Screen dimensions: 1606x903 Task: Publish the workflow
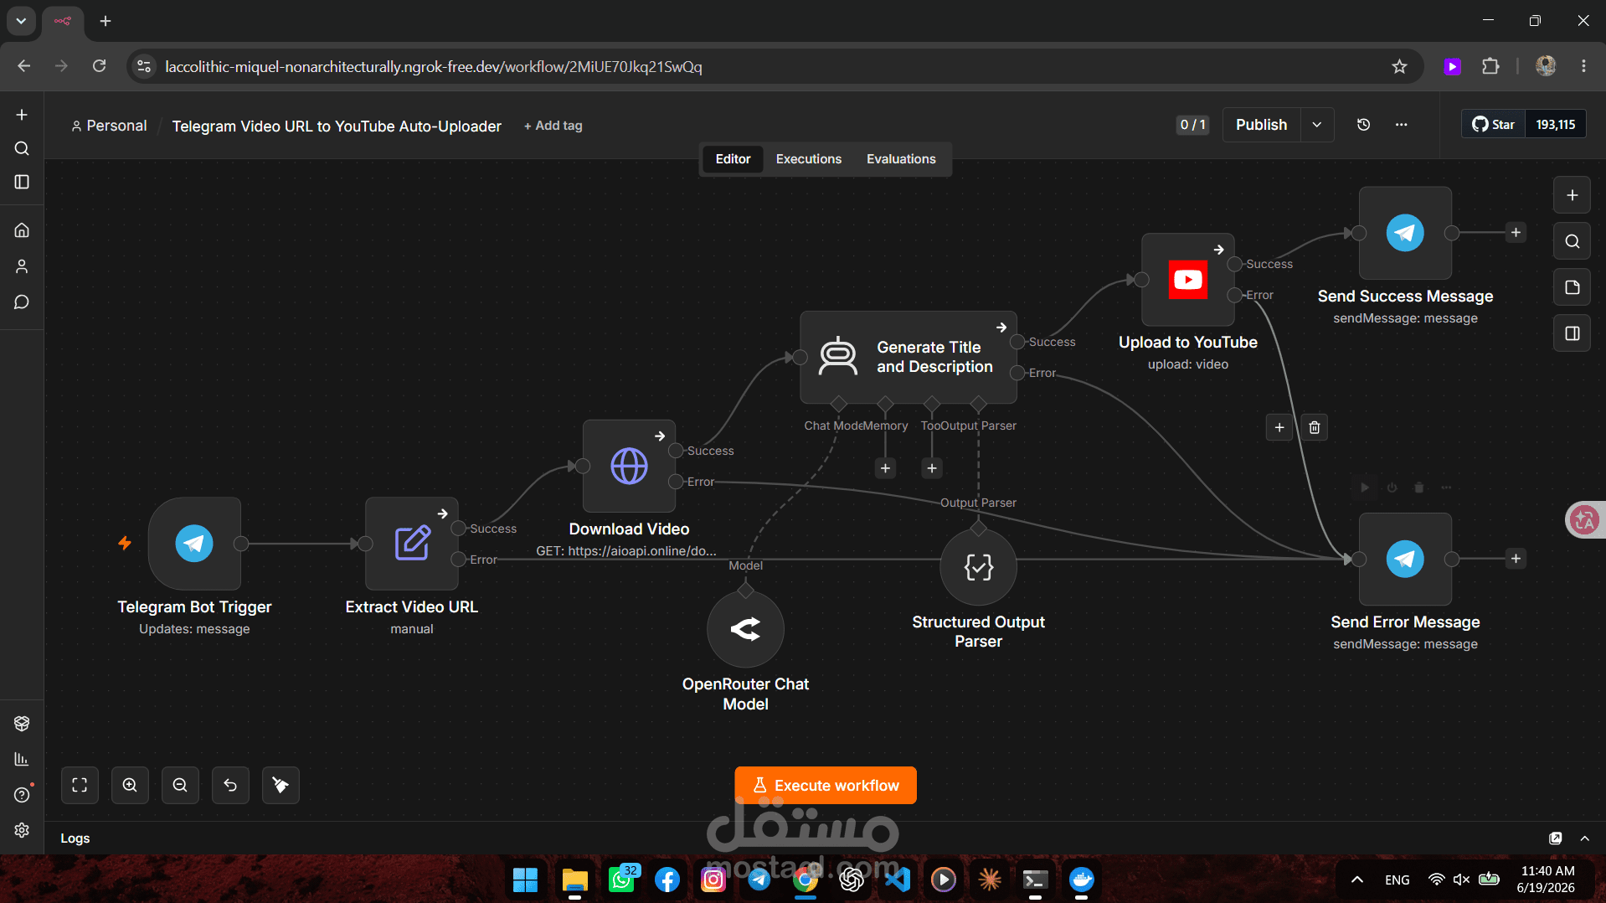[x=1261, y=125]
